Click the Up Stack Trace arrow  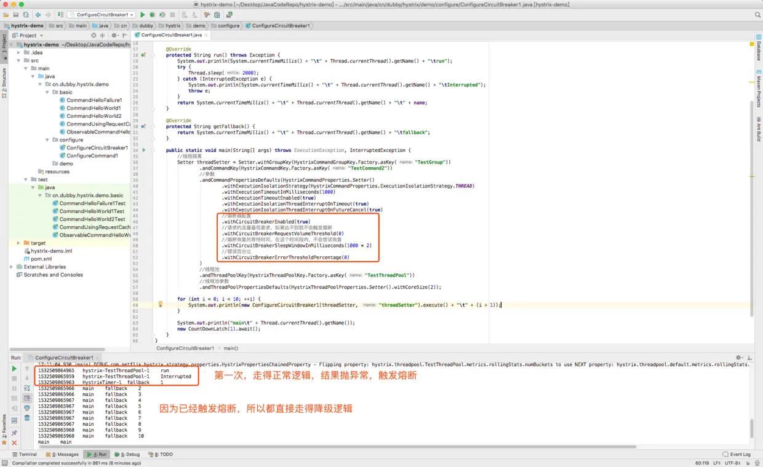(27, 369)
